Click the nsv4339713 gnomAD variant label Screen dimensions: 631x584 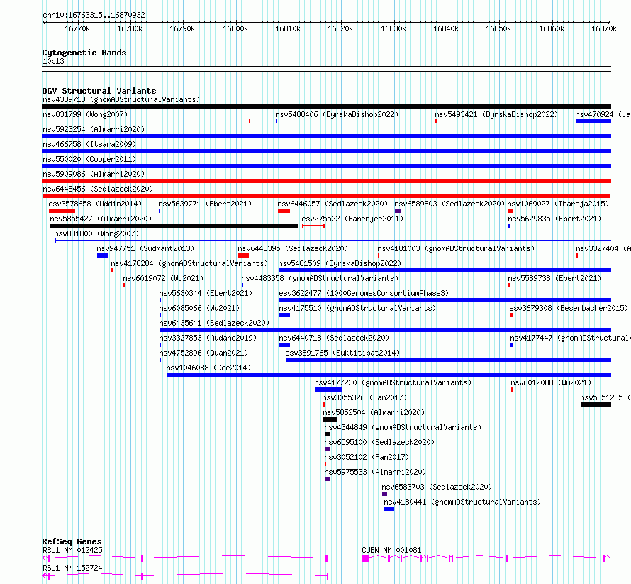(x=121, y=99)
